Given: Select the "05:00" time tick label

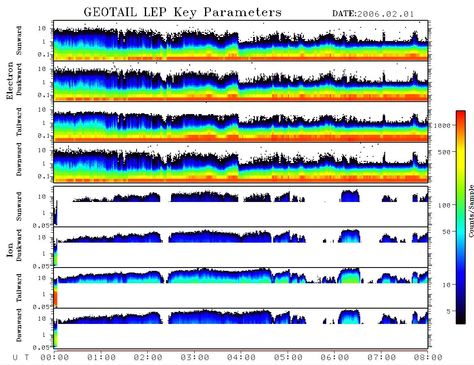Looking at the screenshot, I should 288,358.
